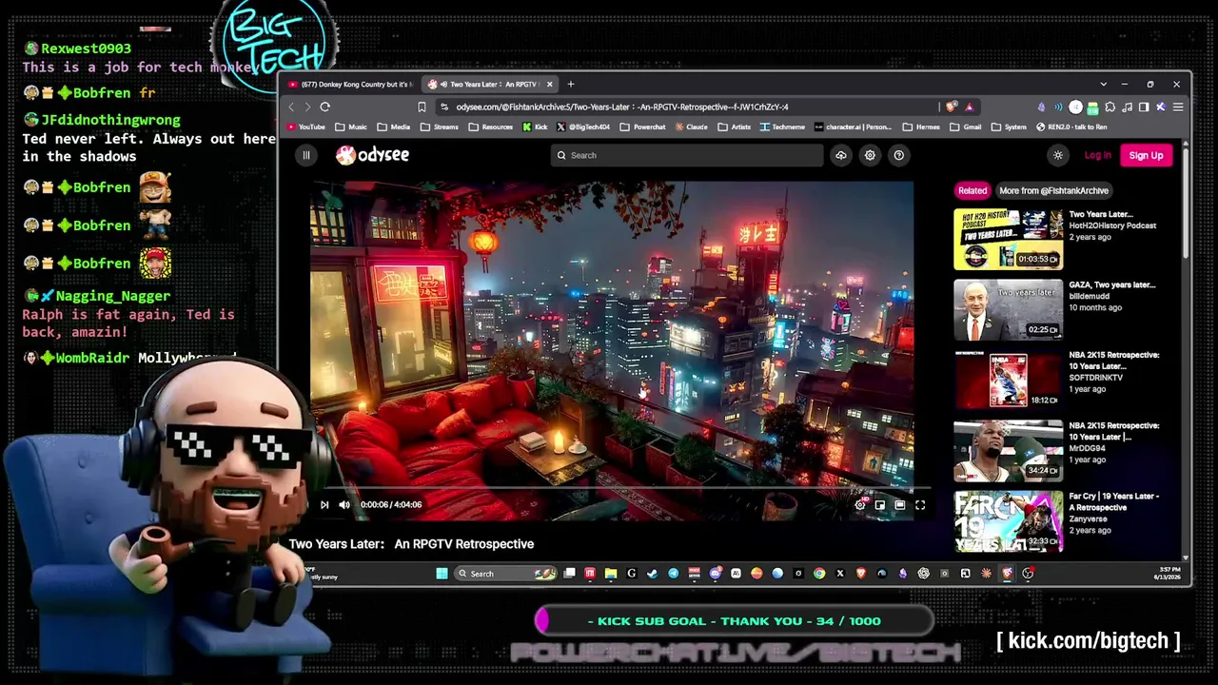Toggle theater mode on the player
The image size is (1218, 685).
[x=900, y=505]
